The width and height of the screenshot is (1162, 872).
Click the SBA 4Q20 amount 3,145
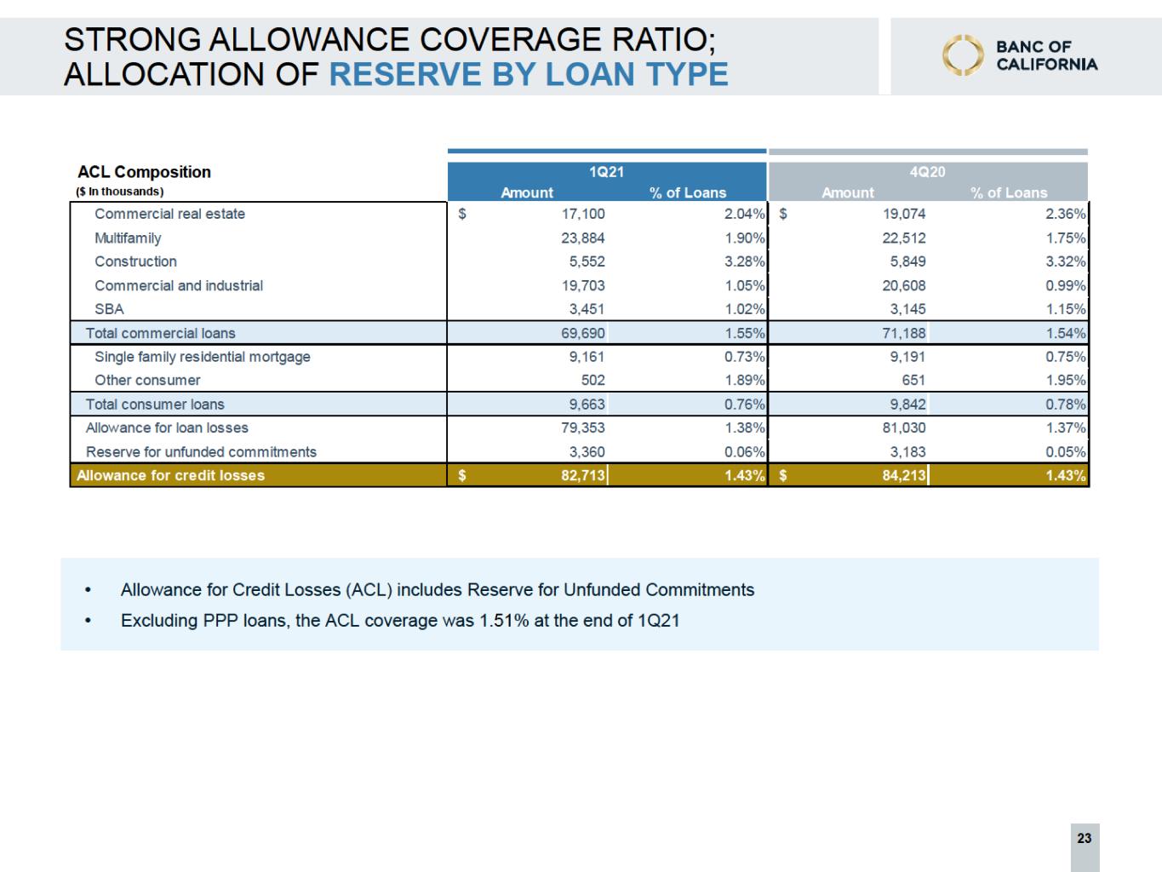tap(907, 309)
